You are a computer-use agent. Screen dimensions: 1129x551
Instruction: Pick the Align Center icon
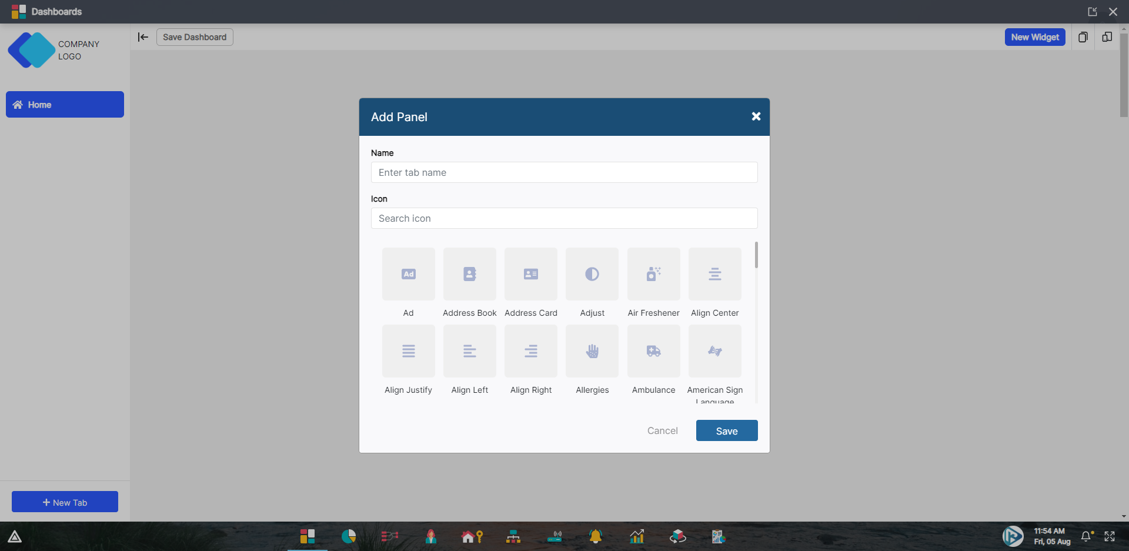714,274
